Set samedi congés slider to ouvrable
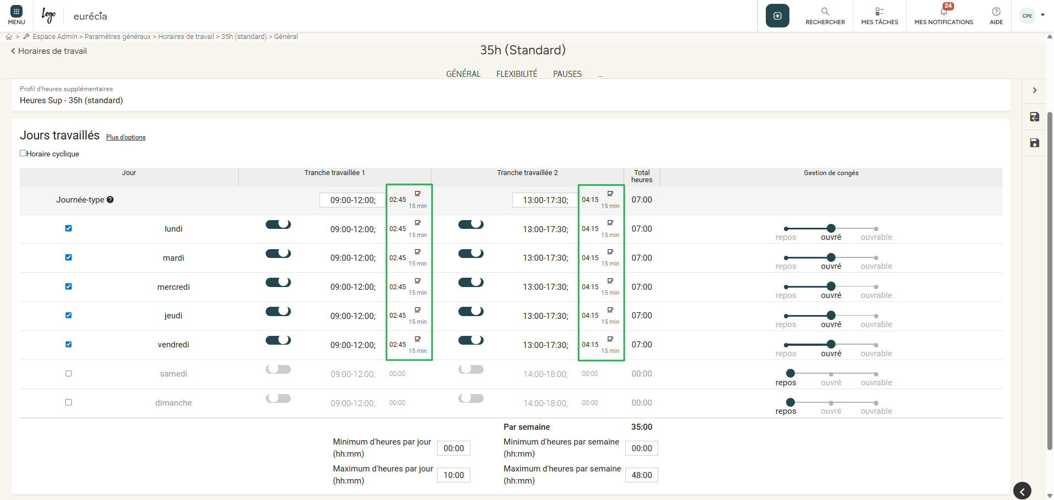The height and width of the screenshot is (500, 1054). click(x=876, y=374)
